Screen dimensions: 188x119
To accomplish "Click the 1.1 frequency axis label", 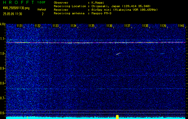I will click(3, 39).
